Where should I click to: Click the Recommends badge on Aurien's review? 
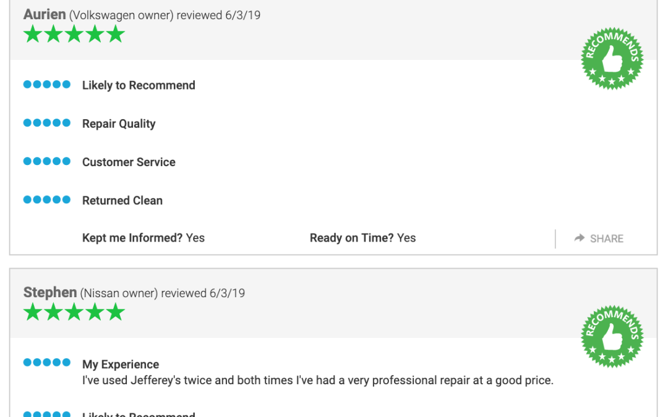click(612, 58)
